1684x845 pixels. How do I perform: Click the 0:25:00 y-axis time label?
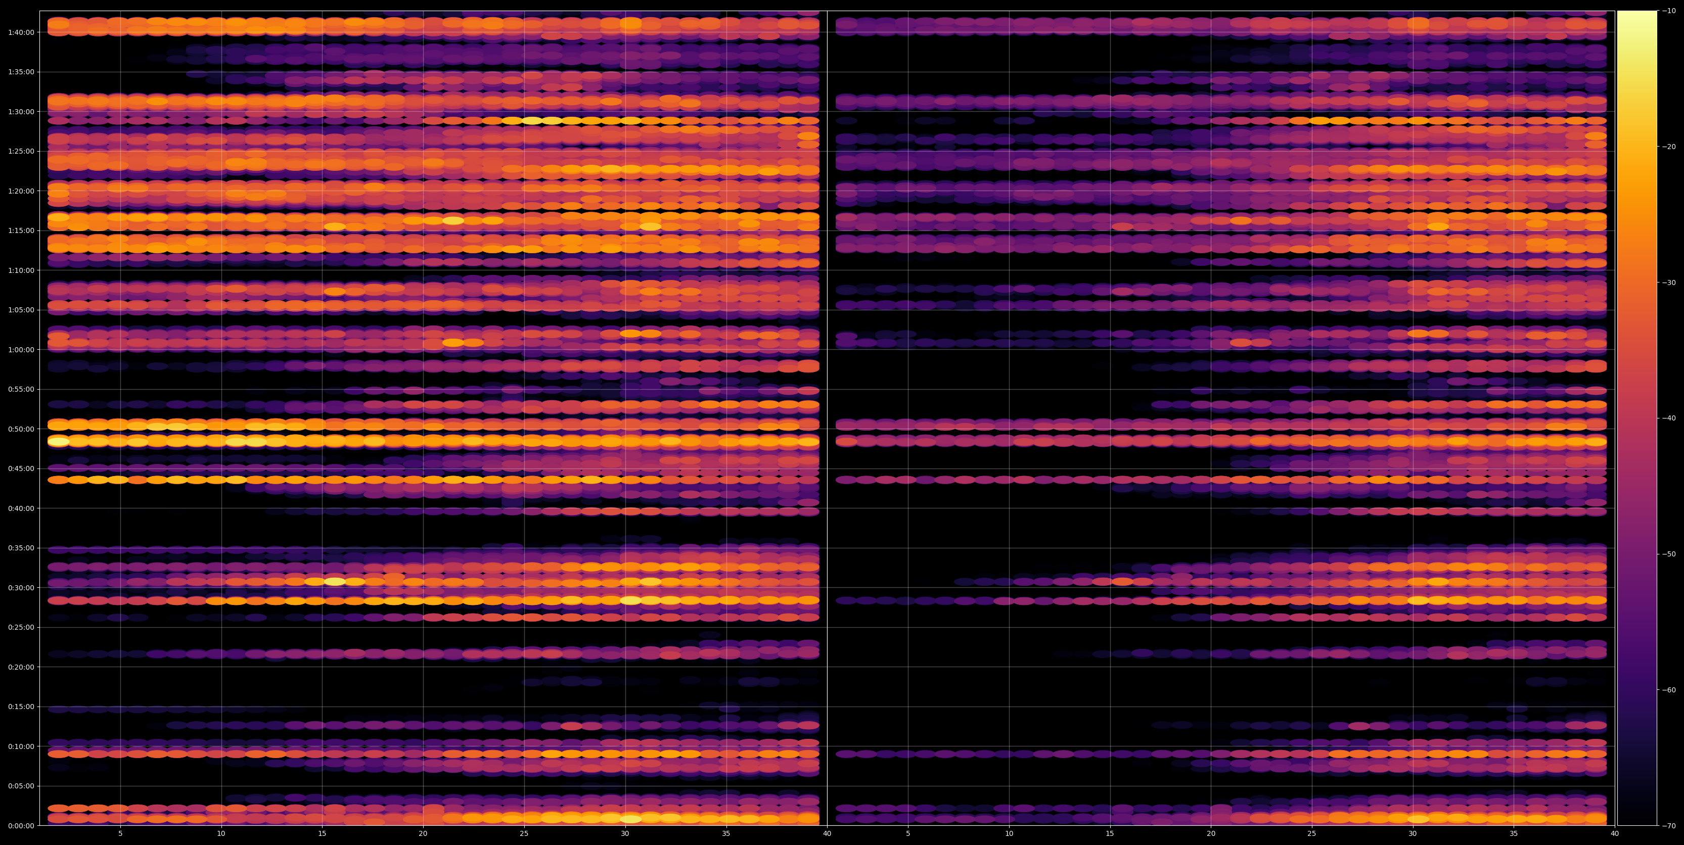[22, 627]
